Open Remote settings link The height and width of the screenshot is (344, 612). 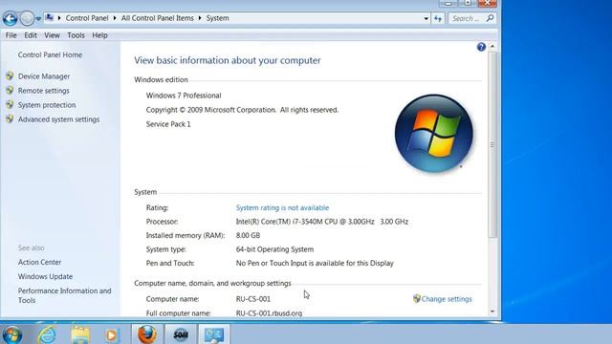(43, 91)
